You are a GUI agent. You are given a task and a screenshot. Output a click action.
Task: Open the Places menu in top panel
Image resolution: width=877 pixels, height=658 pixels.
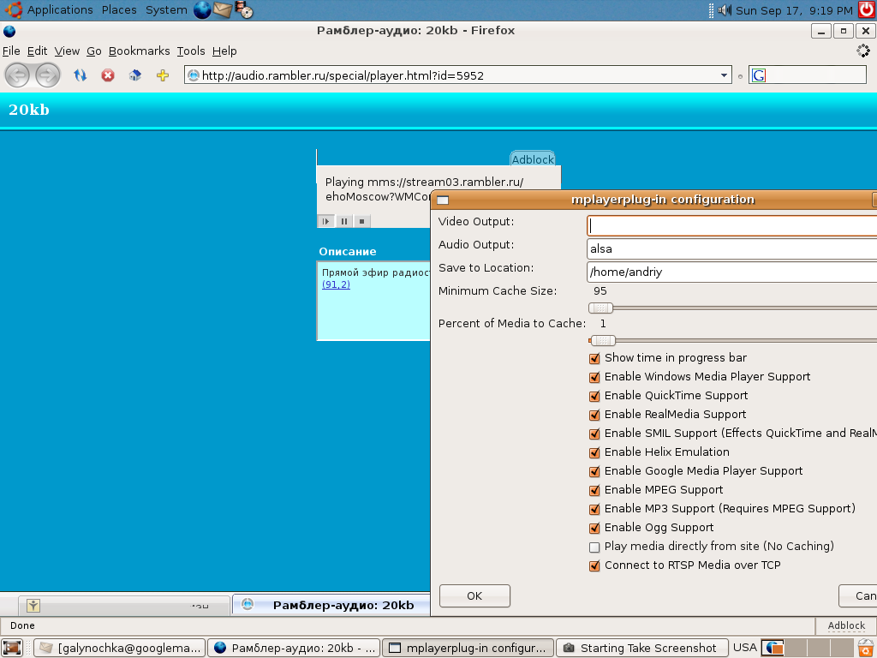(x=119, y=10)
